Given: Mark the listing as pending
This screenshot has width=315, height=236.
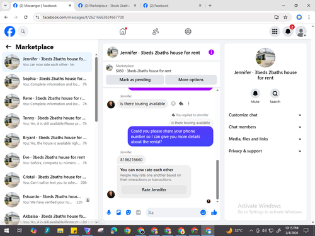Looking at the screenshot, I should click(135, 80).
